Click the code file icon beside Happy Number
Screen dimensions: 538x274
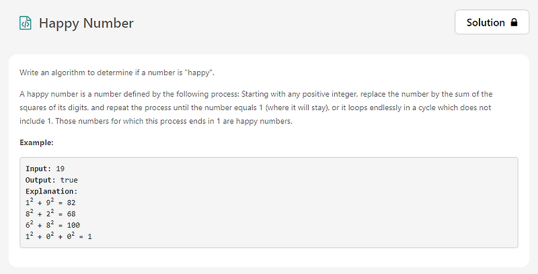click(x=26, y=23)
